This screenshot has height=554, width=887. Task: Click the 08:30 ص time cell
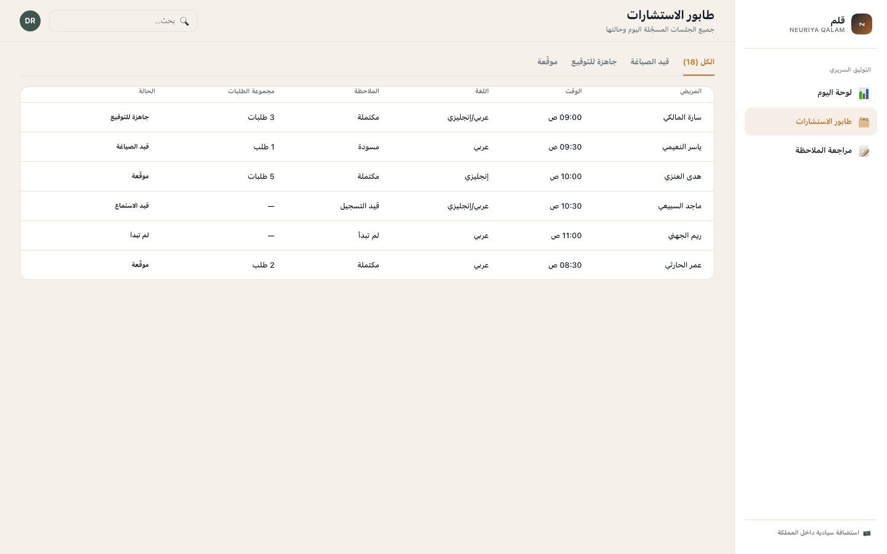(565, 265)
